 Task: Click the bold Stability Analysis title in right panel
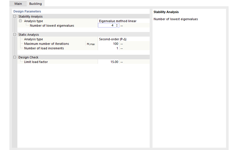166,12
